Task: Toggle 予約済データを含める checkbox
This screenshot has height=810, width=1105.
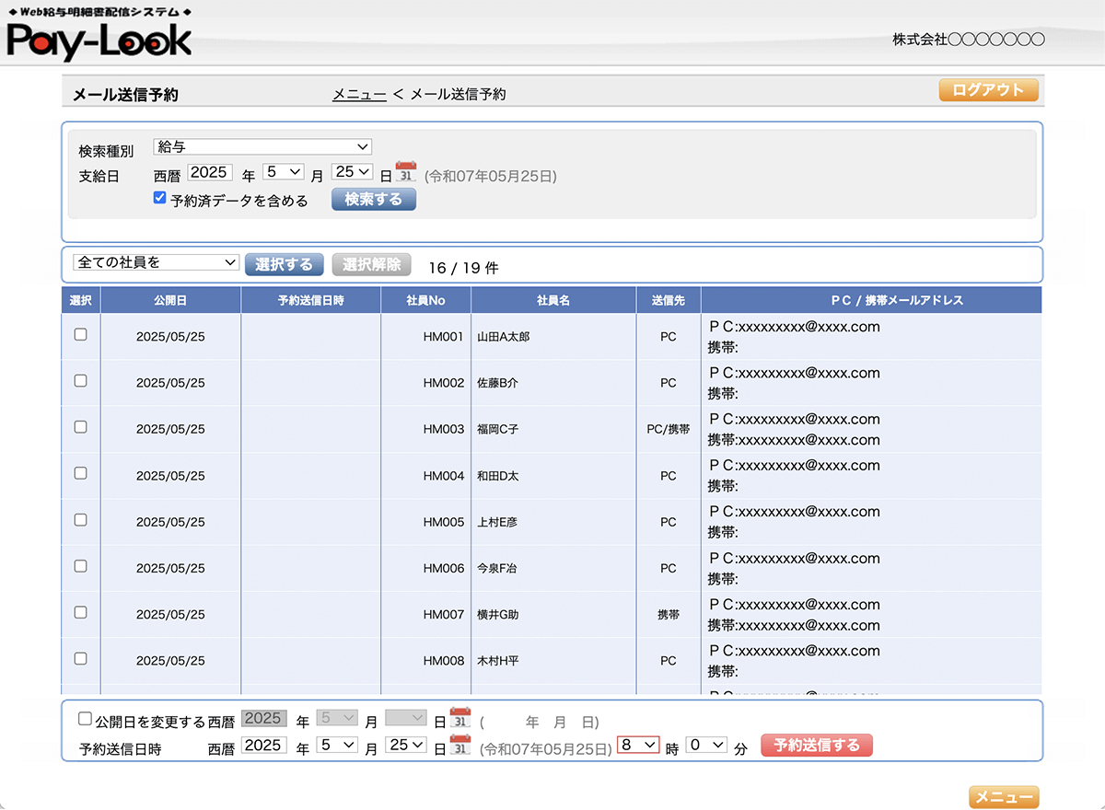Action: tap(160, 198)
